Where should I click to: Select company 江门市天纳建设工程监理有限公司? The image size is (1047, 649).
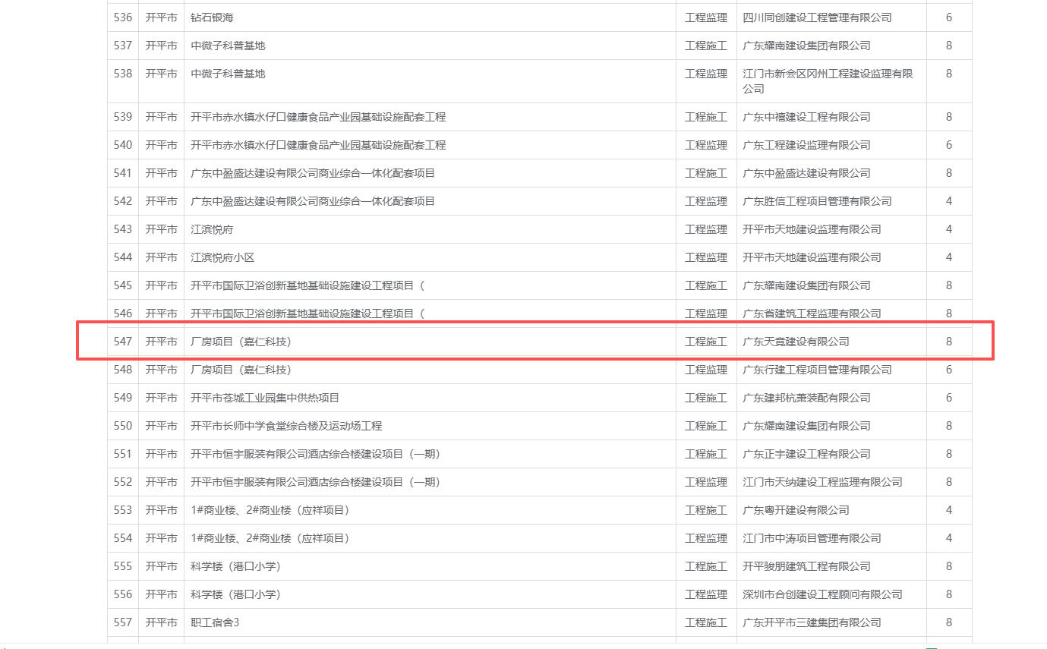point(822,482)
